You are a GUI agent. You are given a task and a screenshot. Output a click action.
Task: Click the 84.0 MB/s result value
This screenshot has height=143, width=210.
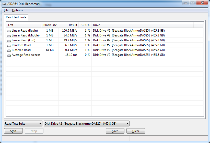pyautogui.click(x=71, y=35)
